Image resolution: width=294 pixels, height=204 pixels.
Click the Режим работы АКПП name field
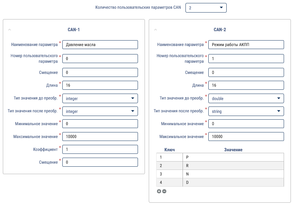pos(246,45)
